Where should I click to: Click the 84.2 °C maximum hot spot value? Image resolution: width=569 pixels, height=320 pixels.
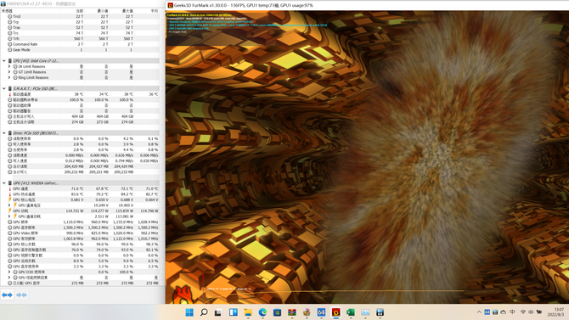127,194
